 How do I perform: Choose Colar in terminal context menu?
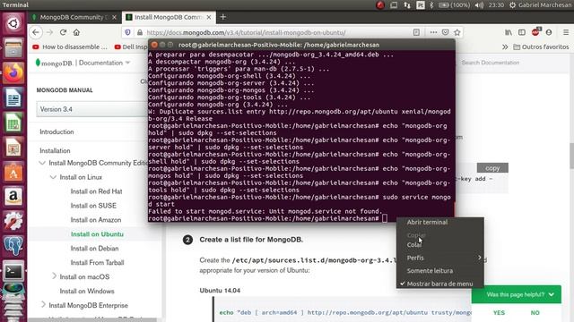[x=440, y=245]
